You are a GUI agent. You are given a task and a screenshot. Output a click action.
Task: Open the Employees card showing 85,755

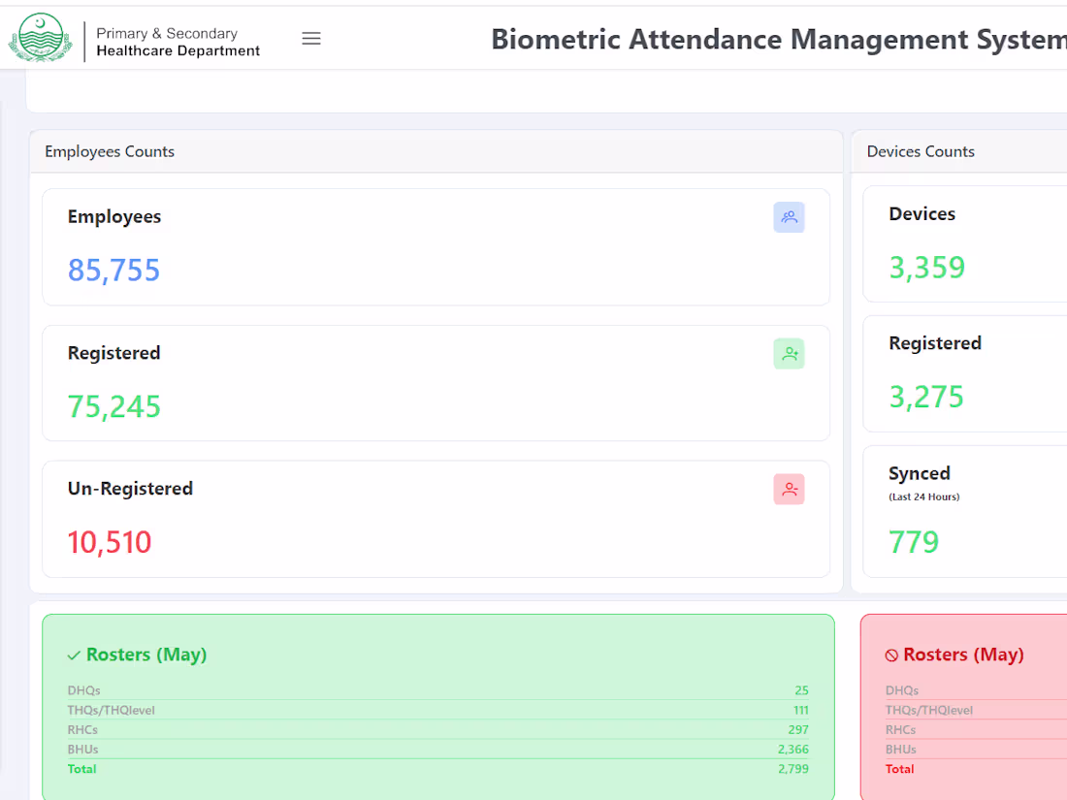(x=436, y=247)
